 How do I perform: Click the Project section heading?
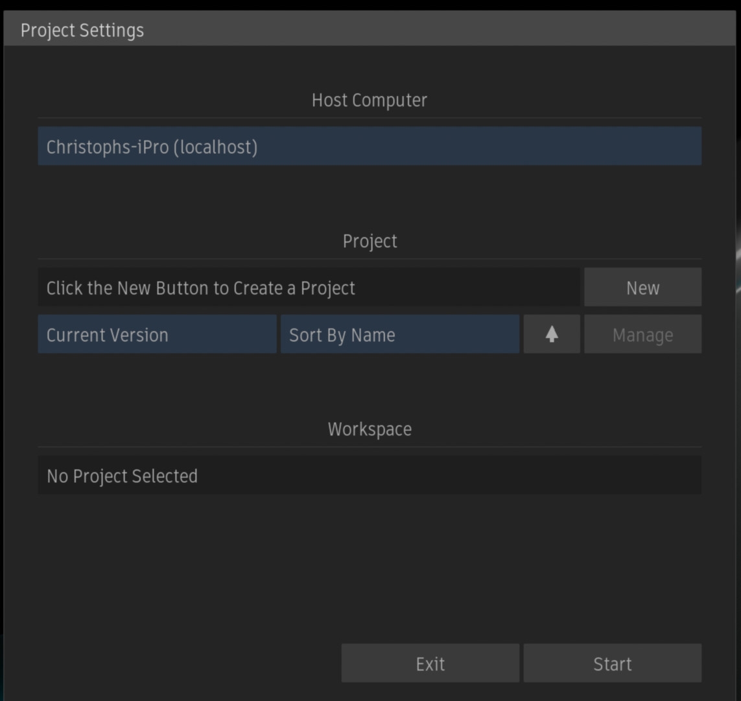click(x=370, y=241)
